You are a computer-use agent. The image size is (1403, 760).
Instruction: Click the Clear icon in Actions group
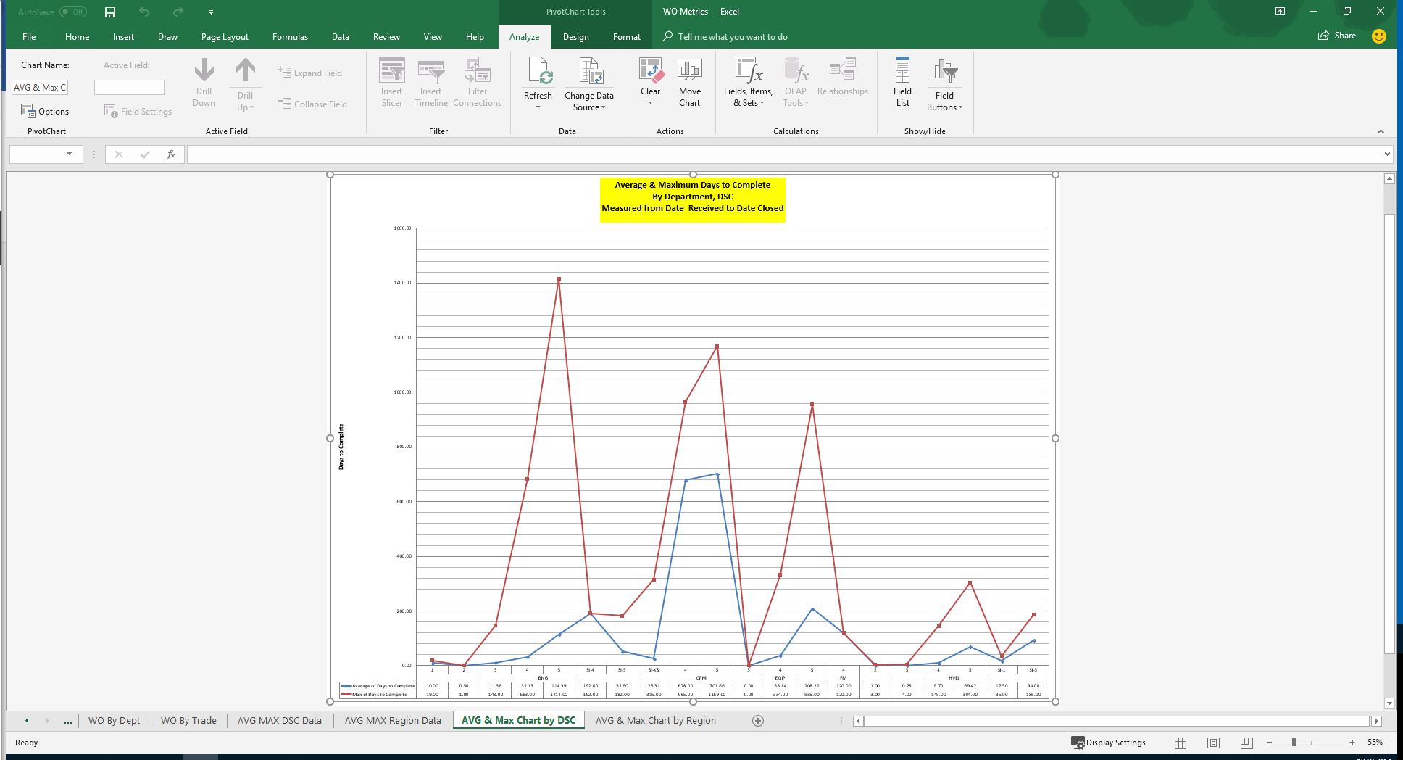650,70
